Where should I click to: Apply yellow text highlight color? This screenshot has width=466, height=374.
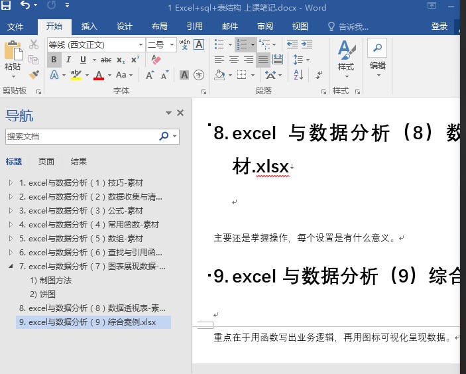click(x=76, y=75)
